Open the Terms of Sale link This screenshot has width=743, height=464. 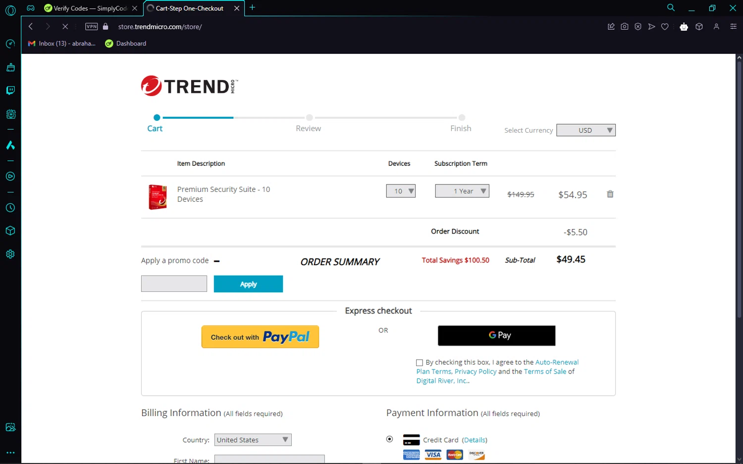(x=545, y=371)
